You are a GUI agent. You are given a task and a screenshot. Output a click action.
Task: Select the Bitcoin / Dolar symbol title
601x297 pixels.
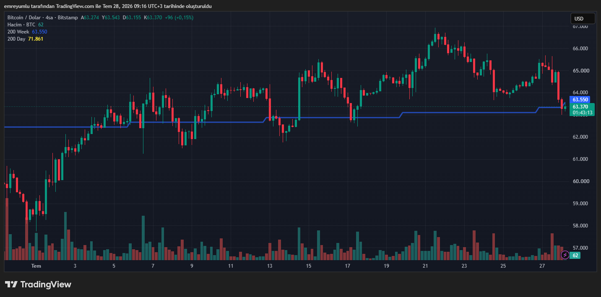(25, 18)
